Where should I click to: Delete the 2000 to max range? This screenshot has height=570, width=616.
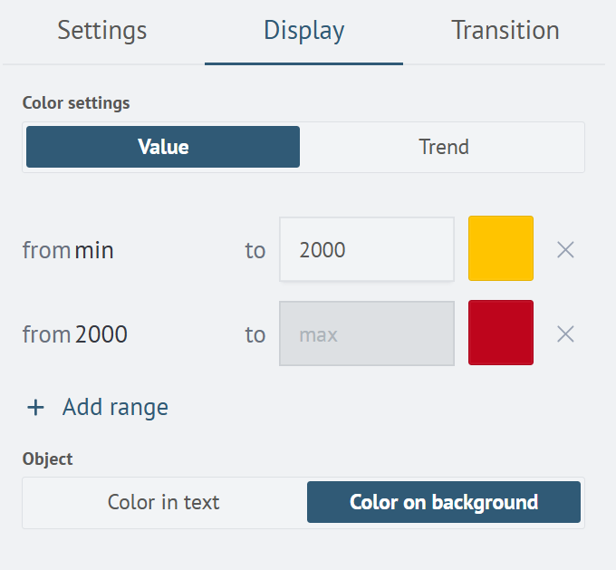tap(565, 334)
